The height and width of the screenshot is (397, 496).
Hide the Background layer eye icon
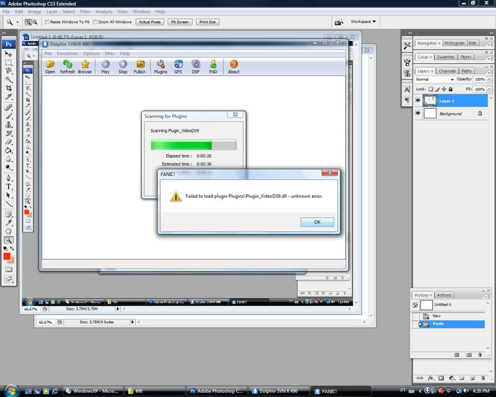(x=418, y=113)
